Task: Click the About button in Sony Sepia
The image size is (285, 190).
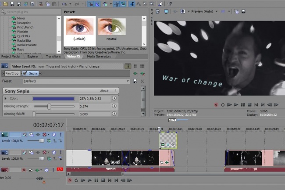Action: pos(104,91)
